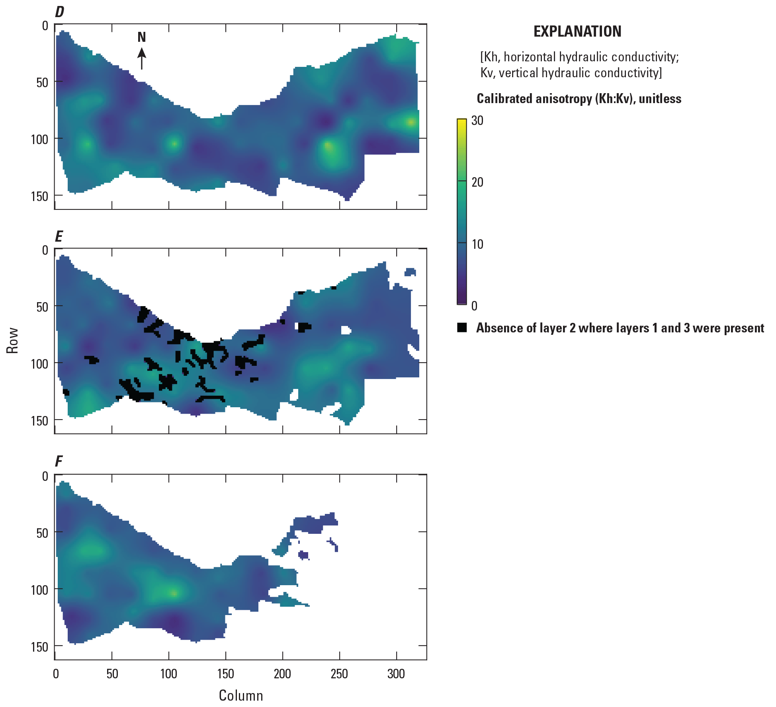Click the panel D label

click(59, 12)
